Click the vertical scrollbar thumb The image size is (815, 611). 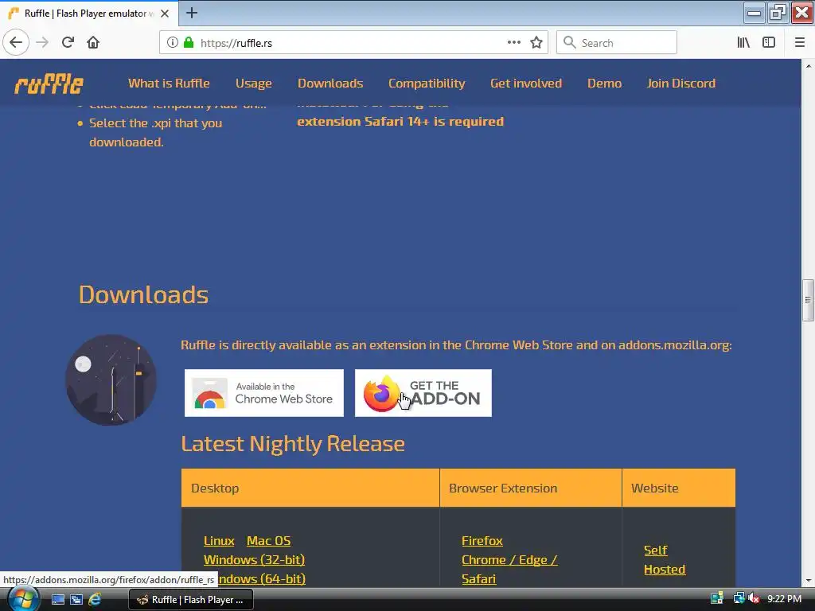(x=808, y=300)
